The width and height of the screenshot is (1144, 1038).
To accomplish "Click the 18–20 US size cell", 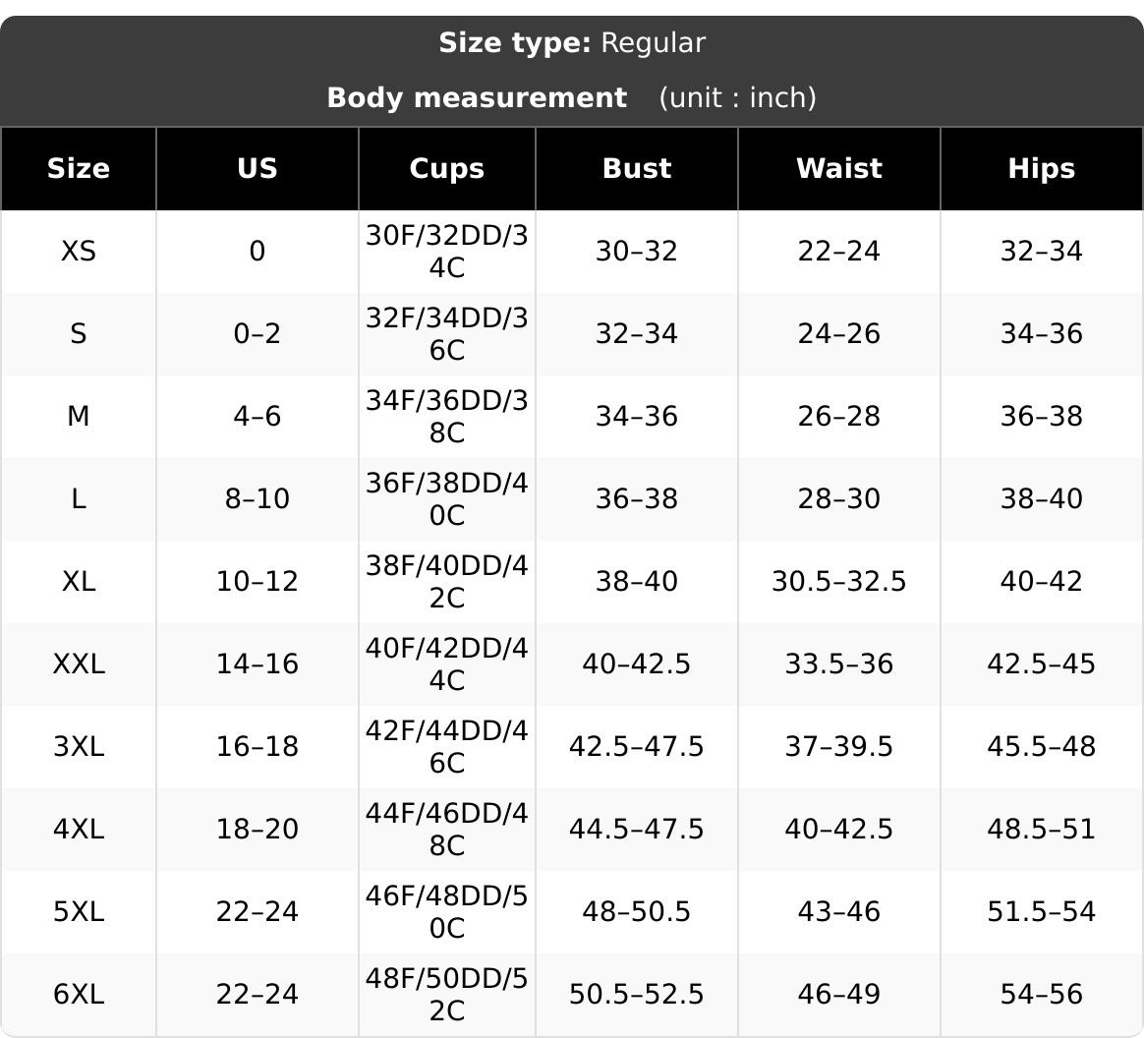I will (x=257, y=829).
